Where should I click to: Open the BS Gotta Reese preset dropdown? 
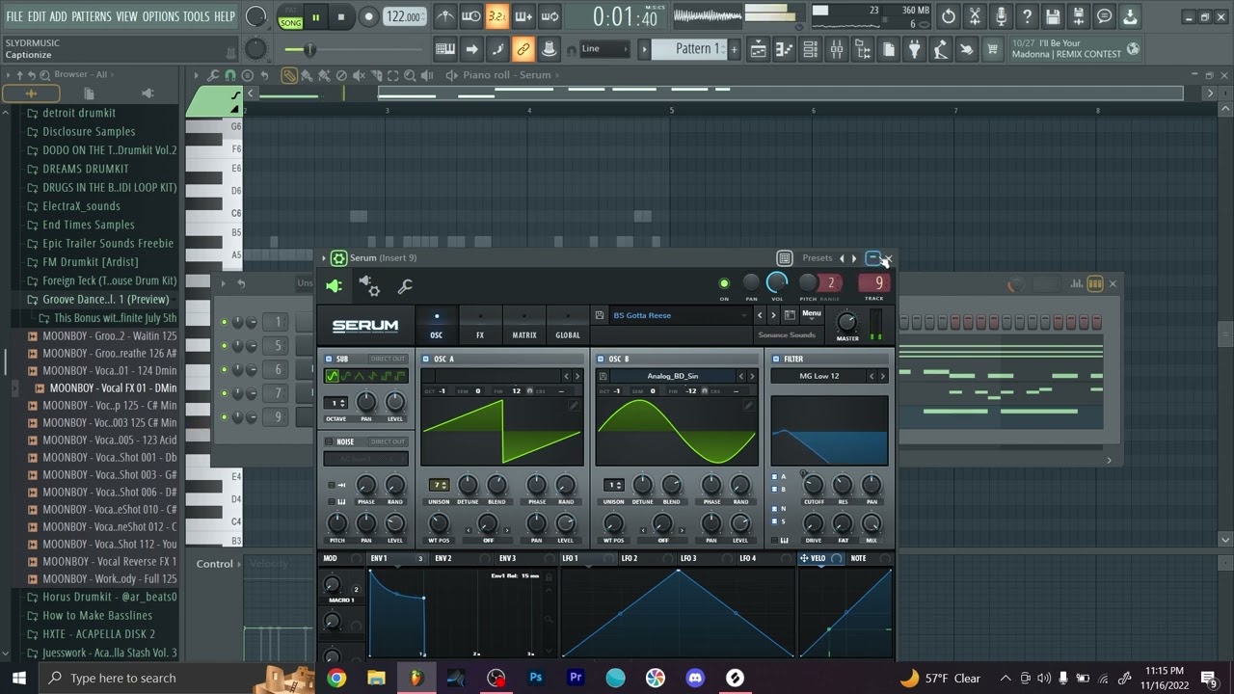(679, 315)
